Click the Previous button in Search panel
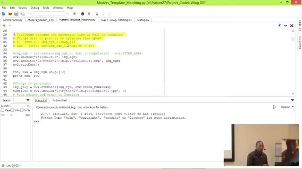Image resolution: width=302 pixels, height=169 pixels. click(x=3, y=115)
